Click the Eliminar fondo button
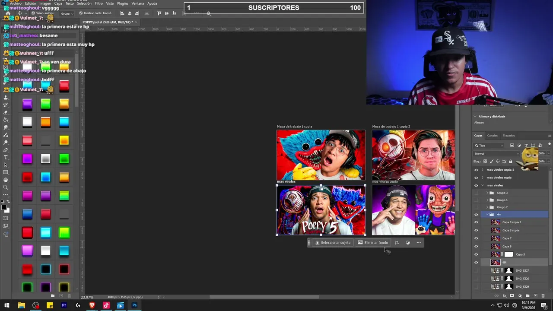 pyautogui.click(x=373, y=243)
